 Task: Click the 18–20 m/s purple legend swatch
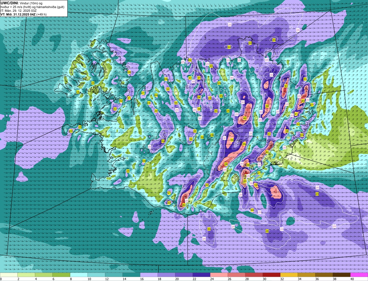click(166, 275)
